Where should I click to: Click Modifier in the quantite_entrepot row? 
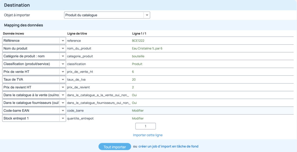(138, 119)
